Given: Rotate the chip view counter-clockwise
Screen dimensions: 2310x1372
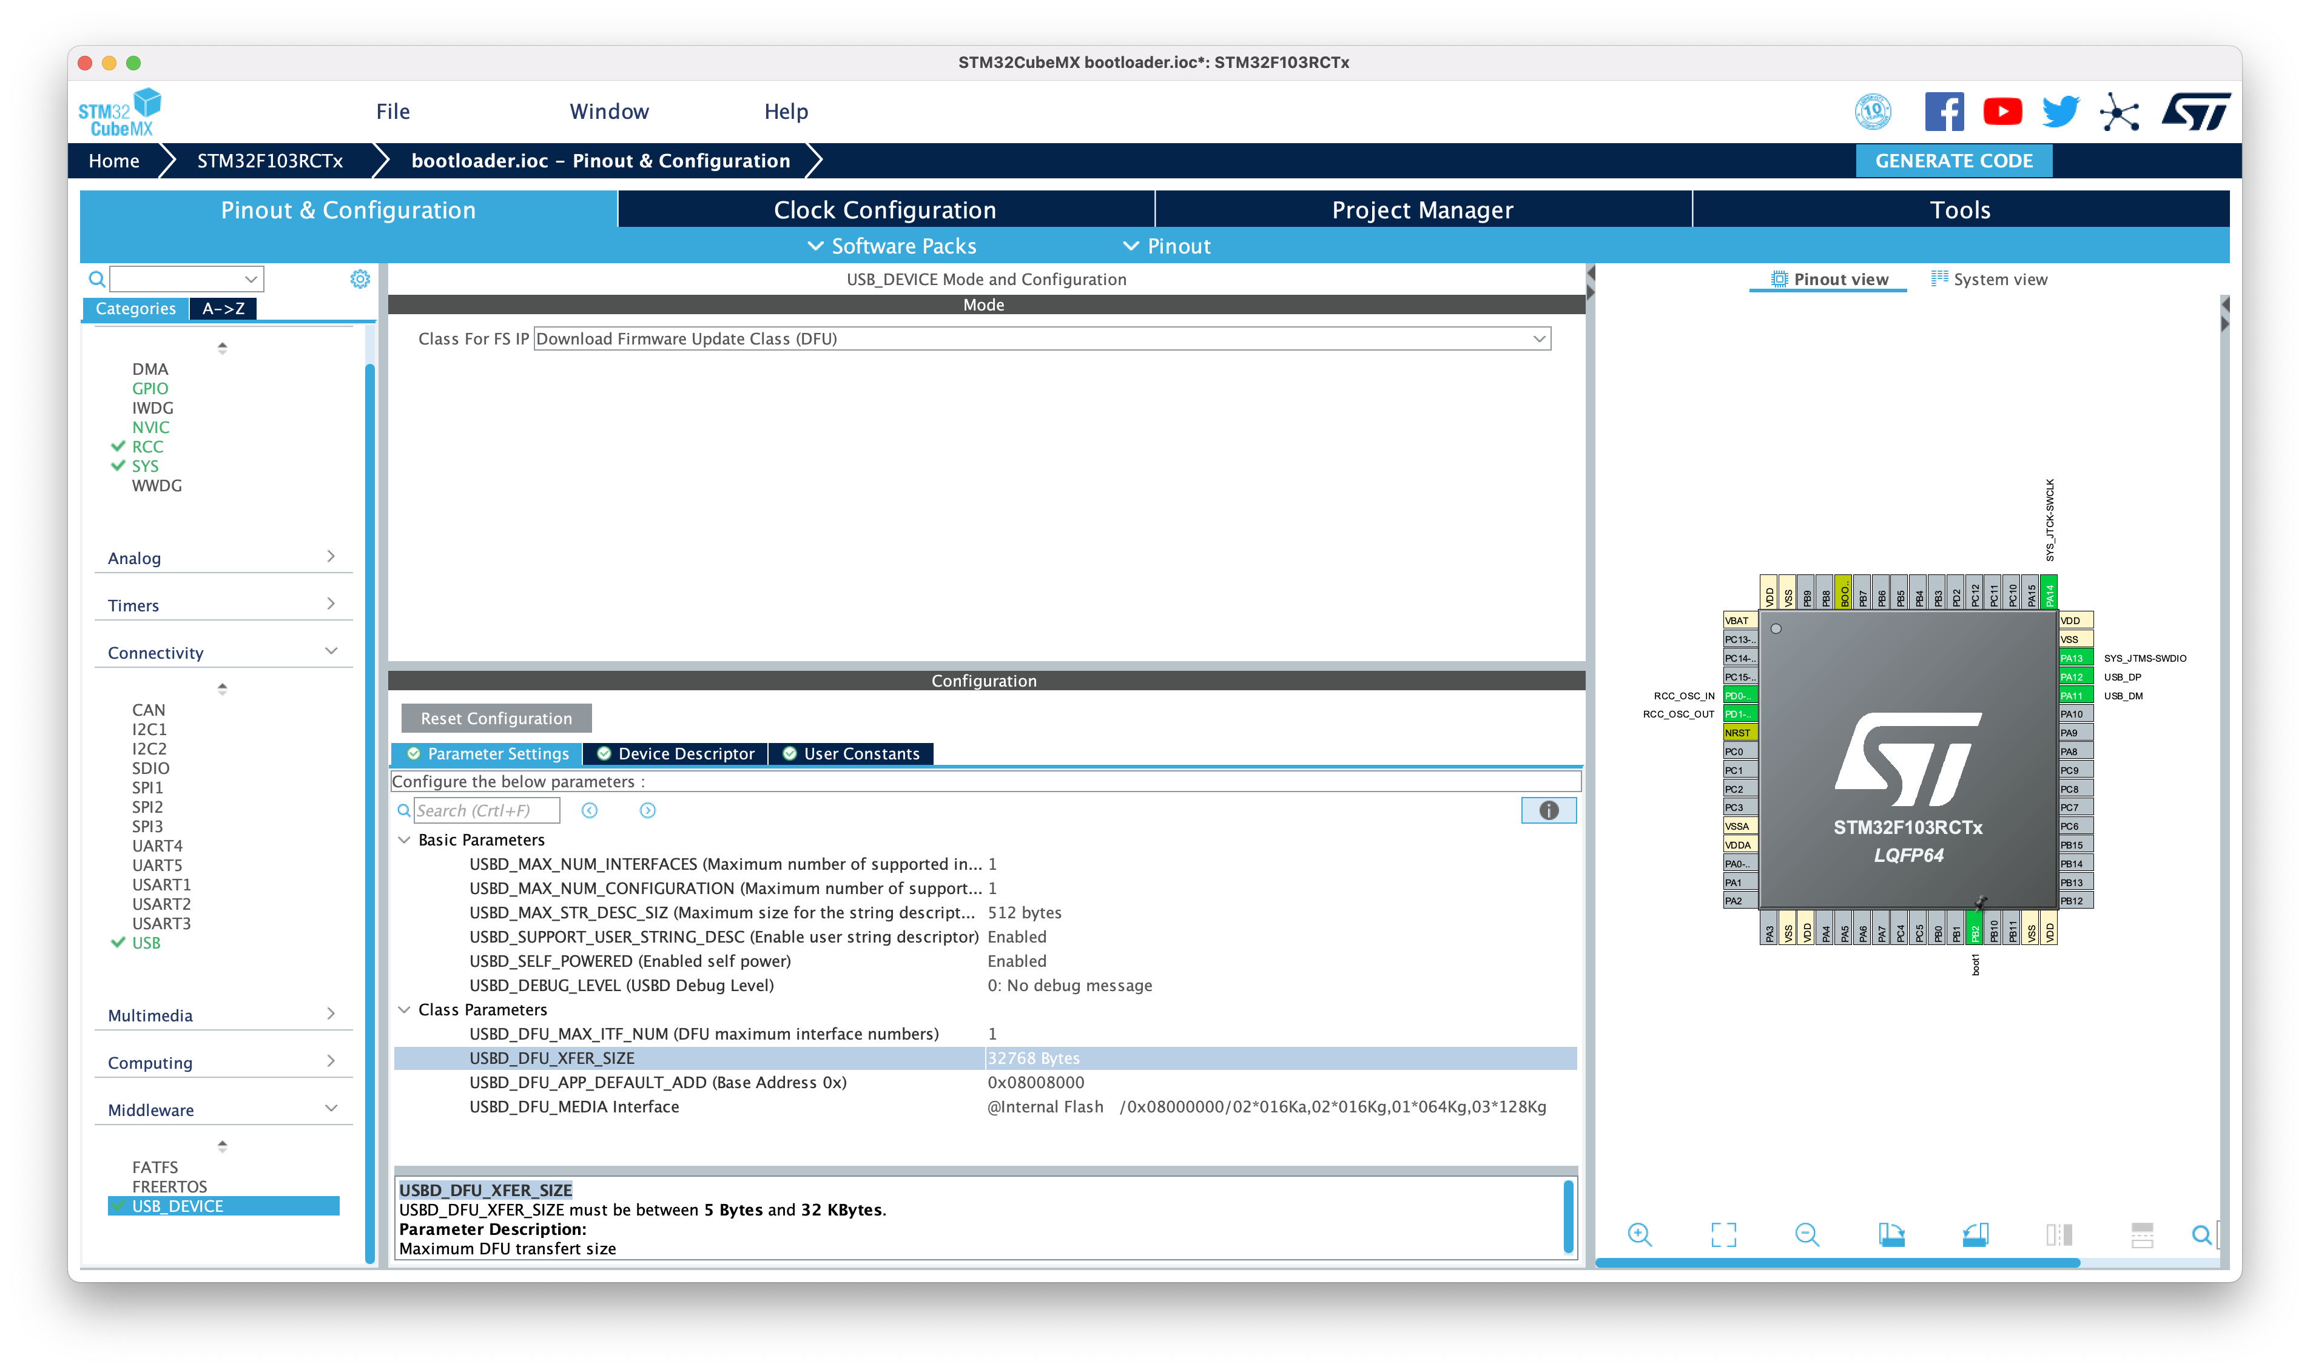Looking at the screenshot, I should [x=1975, y=1234].
